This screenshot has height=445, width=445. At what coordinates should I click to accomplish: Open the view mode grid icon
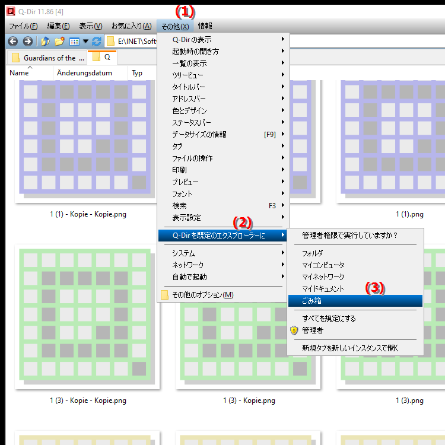[x=74, y=42]
